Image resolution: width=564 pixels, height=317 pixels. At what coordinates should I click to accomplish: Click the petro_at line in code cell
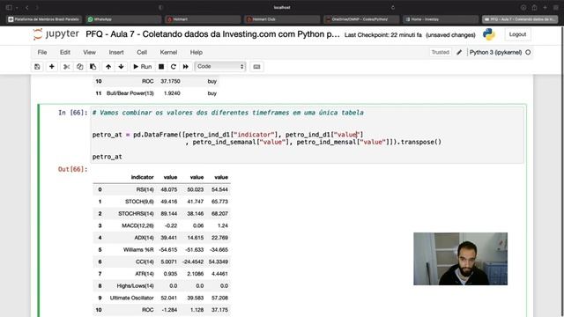coord(108,157)
